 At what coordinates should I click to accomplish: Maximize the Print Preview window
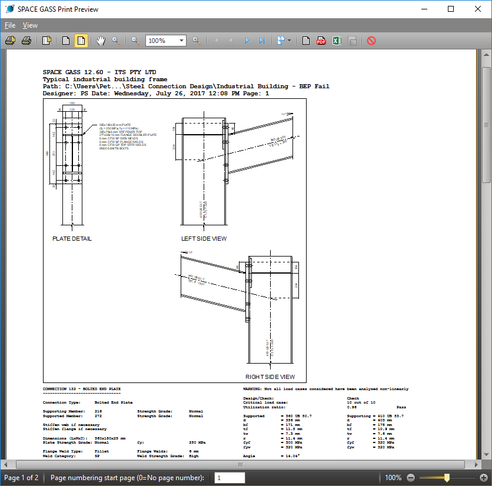pyautogui.click(x=451, y=9)
